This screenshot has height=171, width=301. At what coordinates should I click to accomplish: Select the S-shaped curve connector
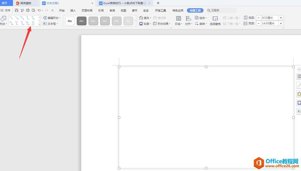33,23
